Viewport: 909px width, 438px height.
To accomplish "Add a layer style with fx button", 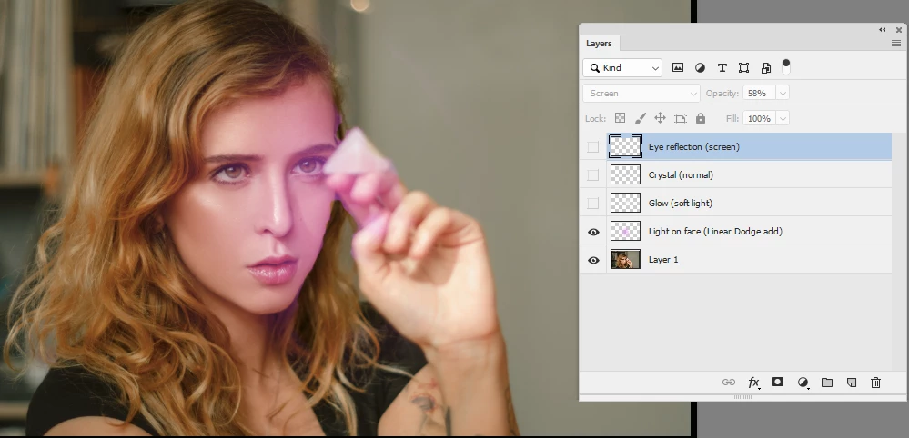I will coord(753,383).
